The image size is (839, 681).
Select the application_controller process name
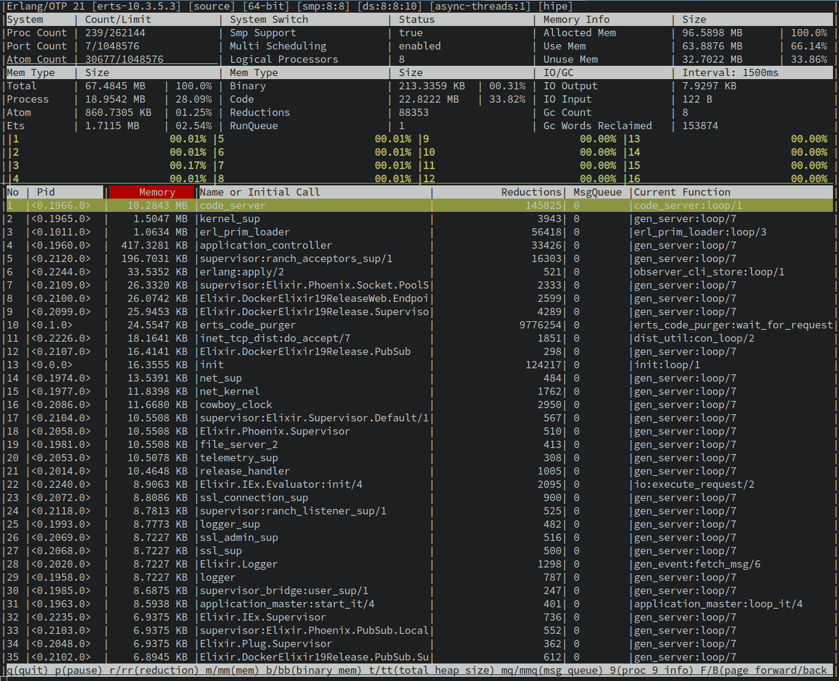266,245
